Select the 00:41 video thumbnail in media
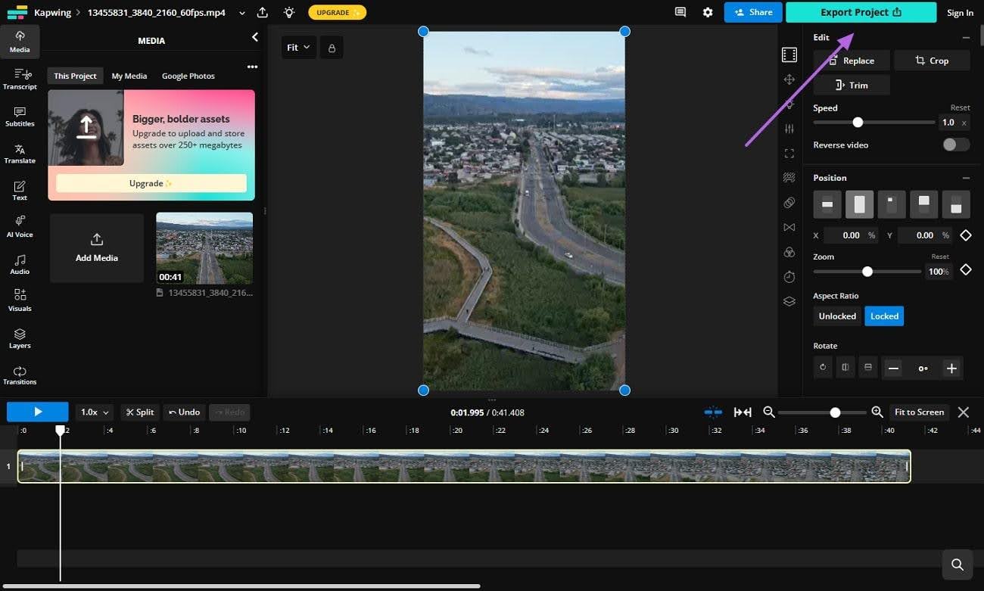The width and height of the screenshot is (984, 591). click(x=204, y=248)
